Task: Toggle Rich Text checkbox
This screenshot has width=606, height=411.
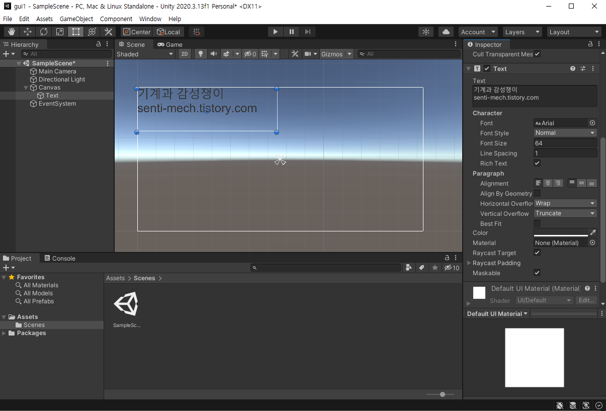Action: coord(537,163)
